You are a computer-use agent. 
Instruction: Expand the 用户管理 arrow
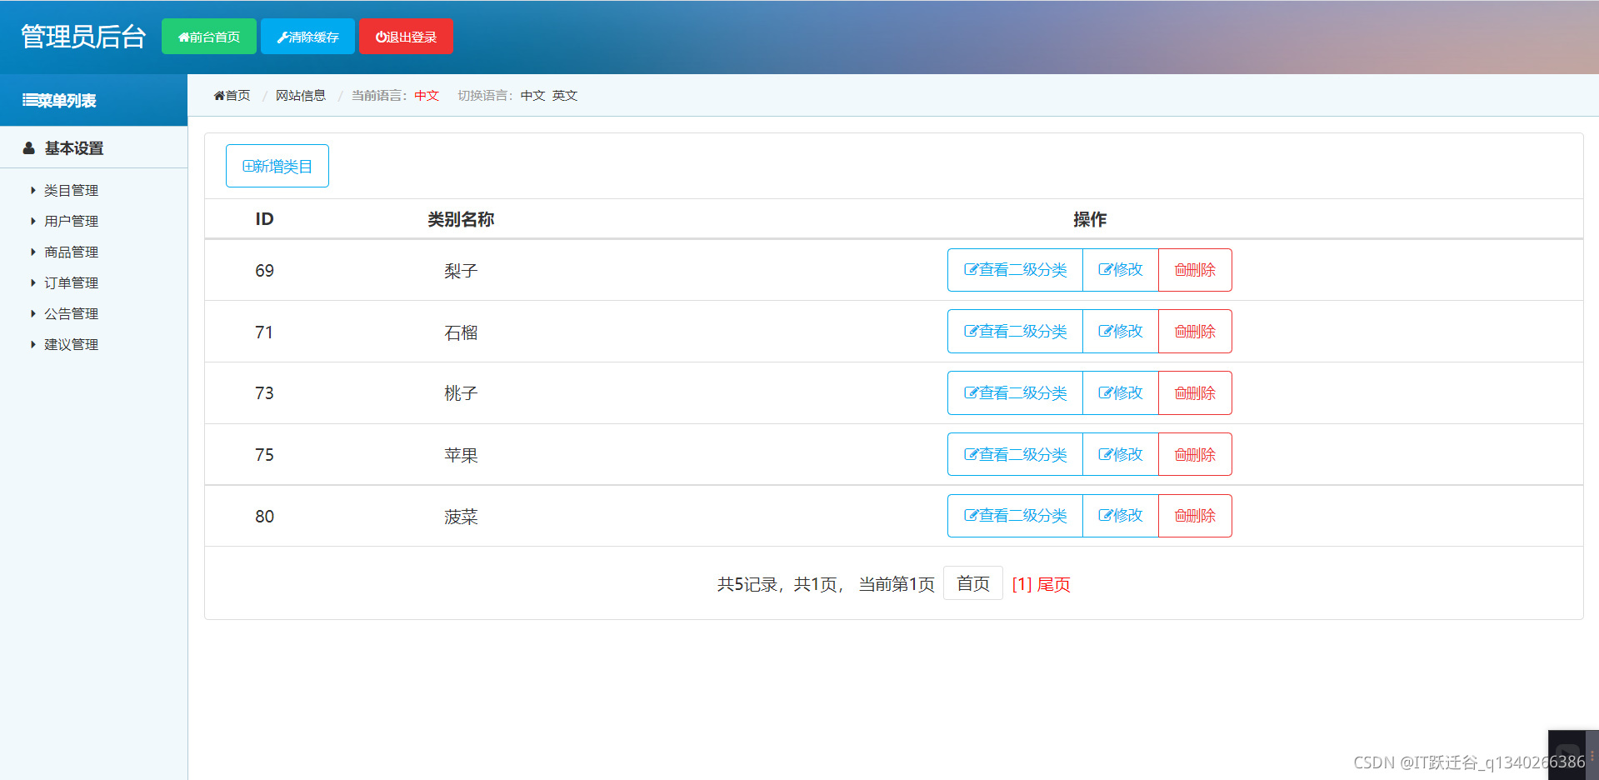(33, 222)
